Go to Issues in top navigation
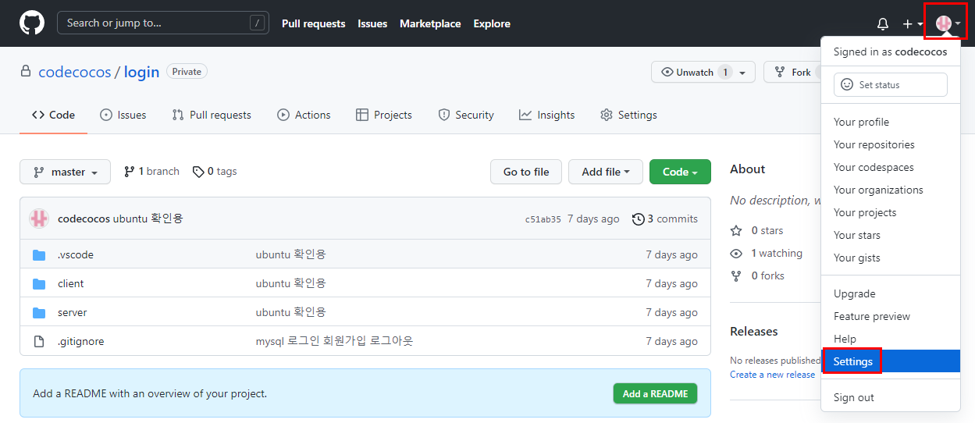Screen dimensions: 975x423 pyautogui.click(x=372, y=23)
